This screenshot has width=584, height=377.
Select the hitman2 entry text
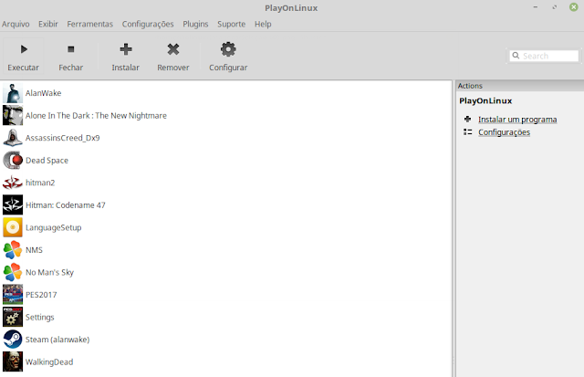40,183
